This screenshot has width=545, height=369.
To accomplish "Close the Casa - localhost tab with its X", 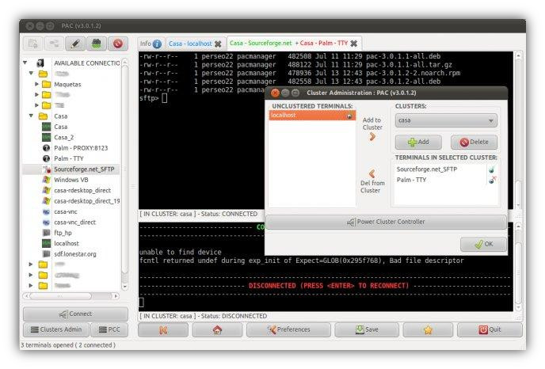I will pos(218,44).
